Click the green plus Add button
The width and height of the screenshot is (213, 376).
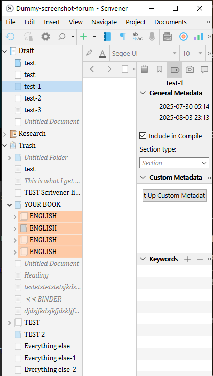click(83, 37)
